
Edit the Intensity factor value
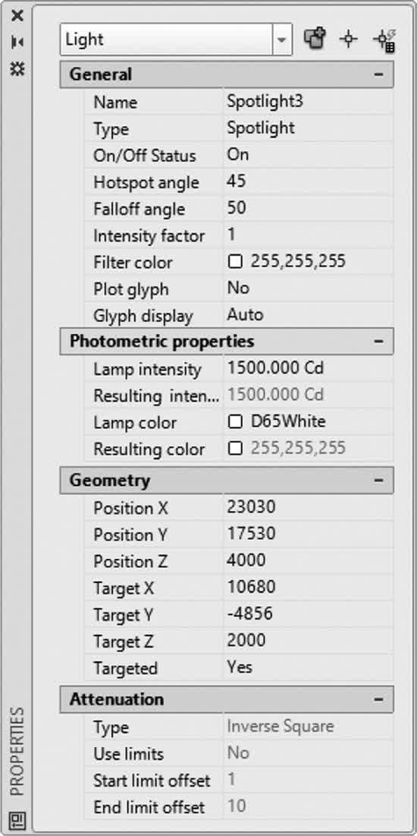pos(309,235)
